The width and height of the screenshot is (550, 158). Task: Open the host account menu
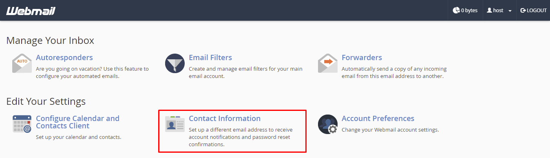coord(499,11)
